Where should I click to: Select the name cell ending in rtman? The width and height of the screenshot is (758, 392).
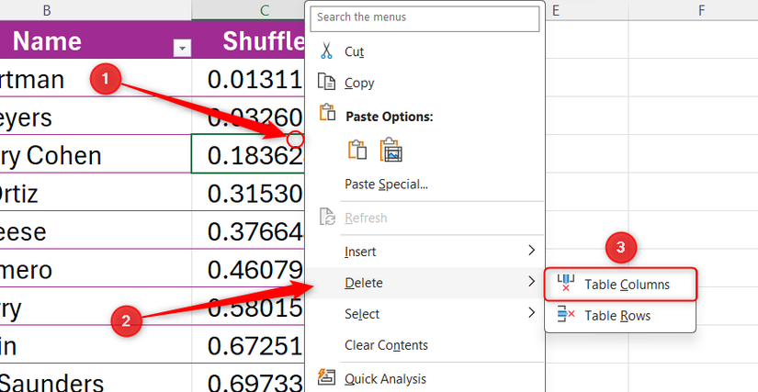pos(96,78)
